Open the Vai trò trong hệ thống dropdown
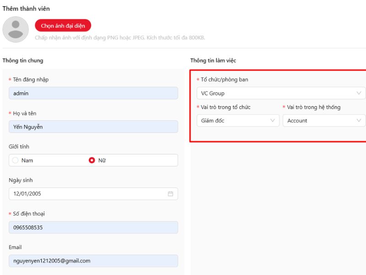 (319, 121)
